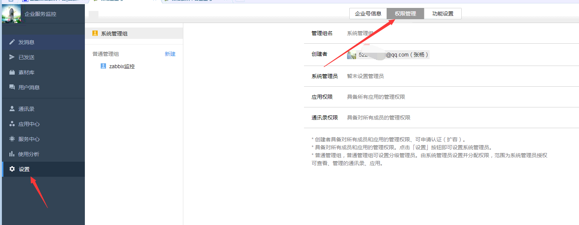Select the 系统管理组 group

[x=114, y=34]
